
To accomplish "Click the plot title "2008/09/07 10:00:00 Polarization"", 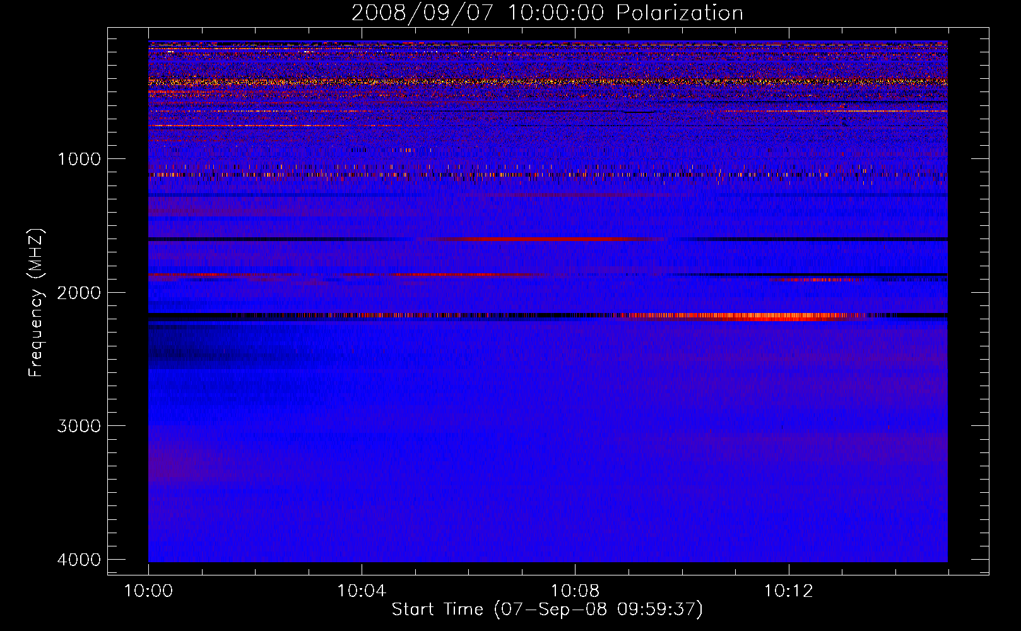I will [x=547, y=13].
